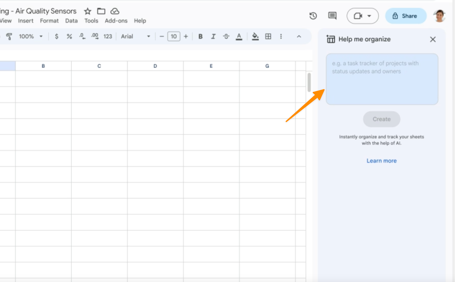
Task: Open the Data menu
Action: (71, 21)
